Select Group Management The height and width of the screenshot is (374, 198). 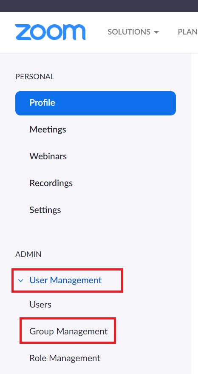(68, 331)
